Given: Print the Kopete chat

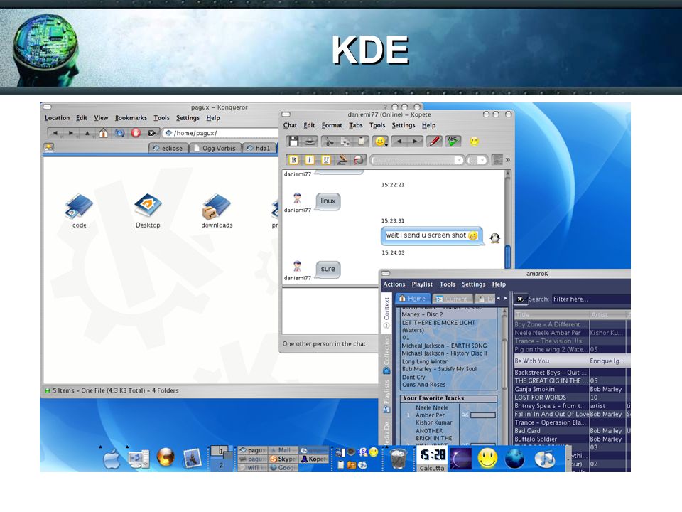Looking at the screenshot, I should coord(310,141).
